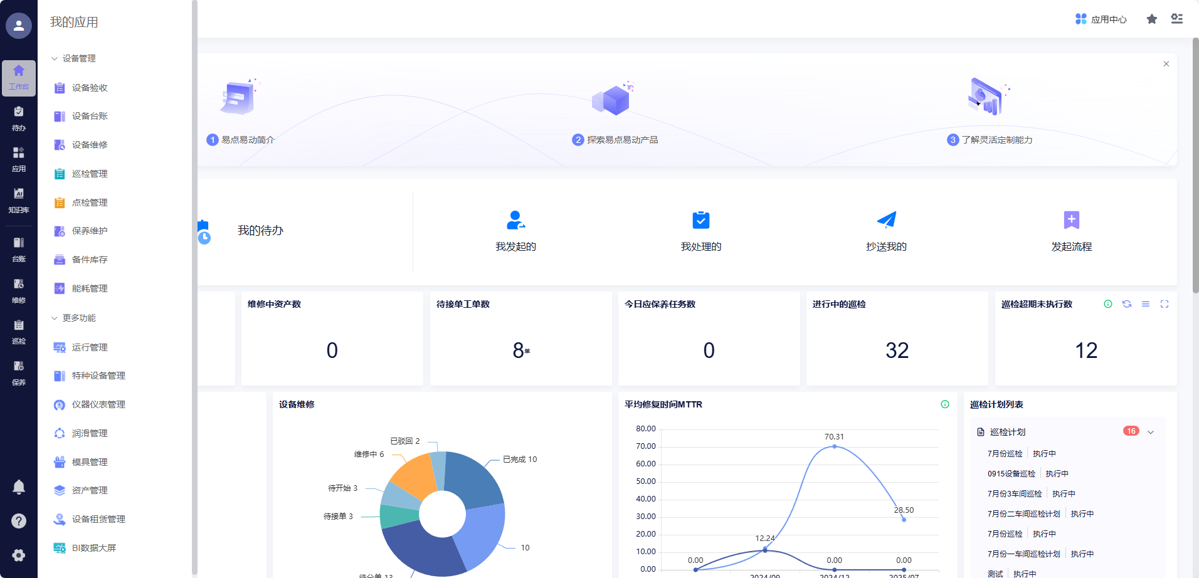Screen dimensions: 1199x578
Task: Open the 知识库 sidebar icon
Action: click(x=19, y=200)
